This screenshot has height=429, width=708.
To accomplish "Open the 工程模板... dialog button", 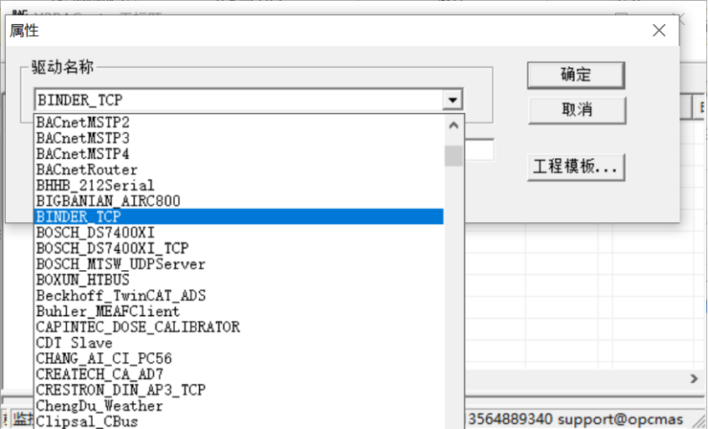I will click(576, 167).
